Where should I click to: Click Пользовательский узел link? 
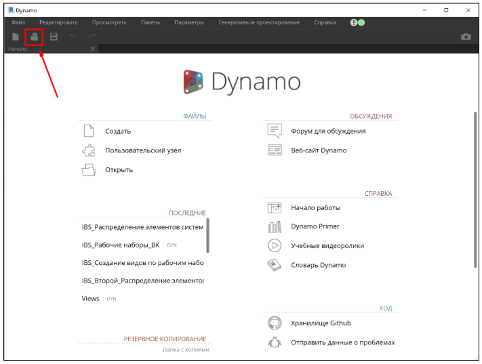pyautogui.click(x=143, y=150)
